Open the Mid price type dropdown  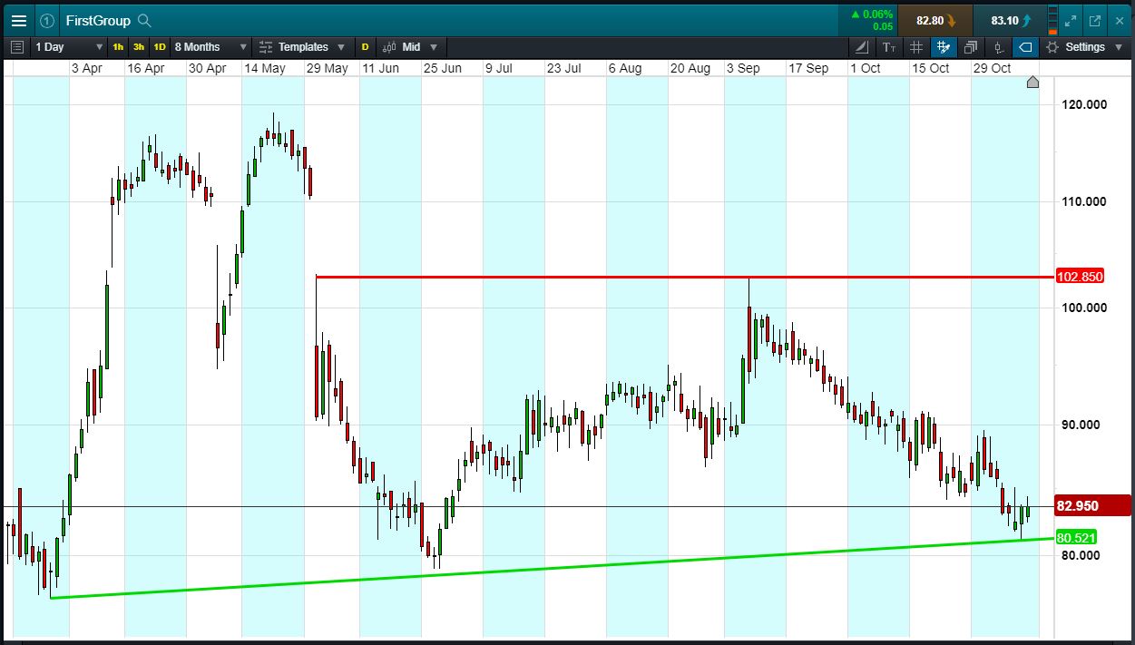click(411, 47)
